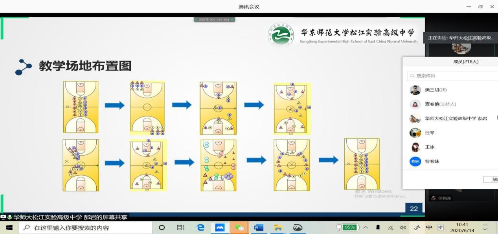Open File Explorer from taskbar

(x=278, y=227)
